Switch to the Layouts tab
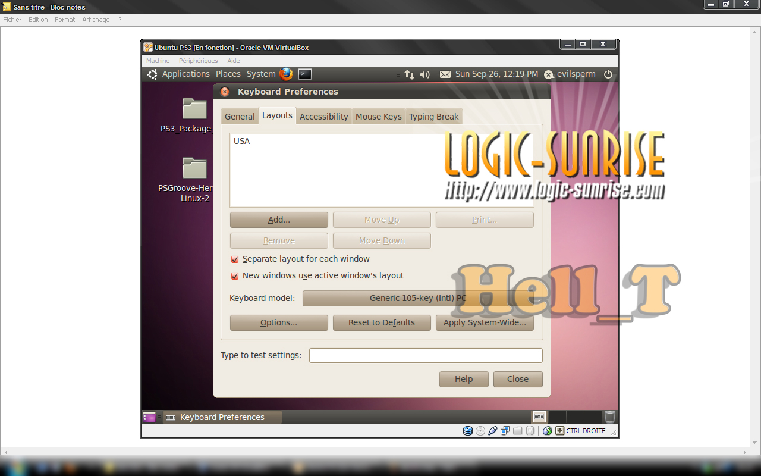 point(277,115)
